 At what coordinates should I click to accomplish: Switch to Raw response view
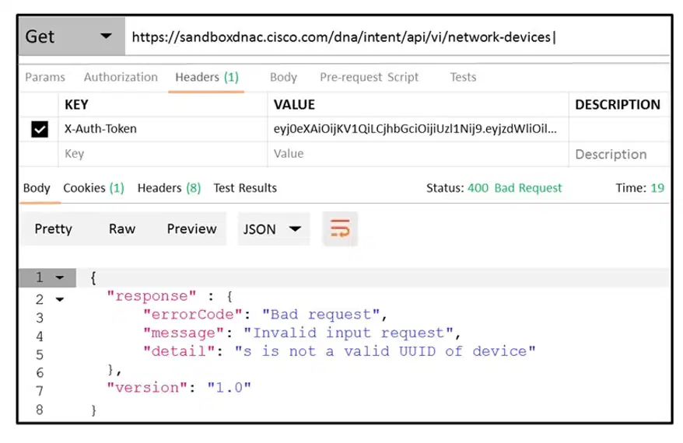click(122, 229)
